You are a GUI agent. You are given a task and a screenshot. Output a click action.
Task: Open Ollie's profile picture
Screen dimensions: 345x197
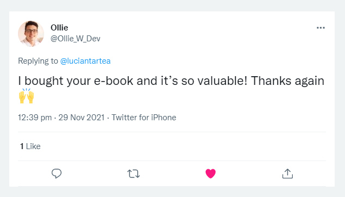[31, 34]
